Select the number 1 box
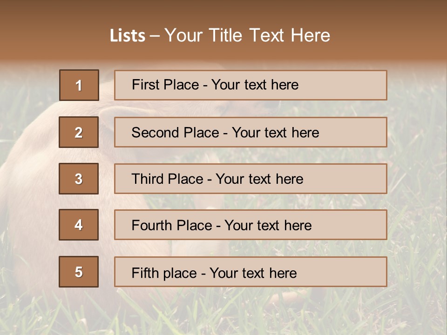Viewport: 447px width, 335px height. pyautogui.click(x=79, y=85)
